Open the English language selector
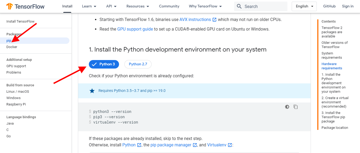Image resolution: width=360 pixels, height=153 pixels. (304, 6)
